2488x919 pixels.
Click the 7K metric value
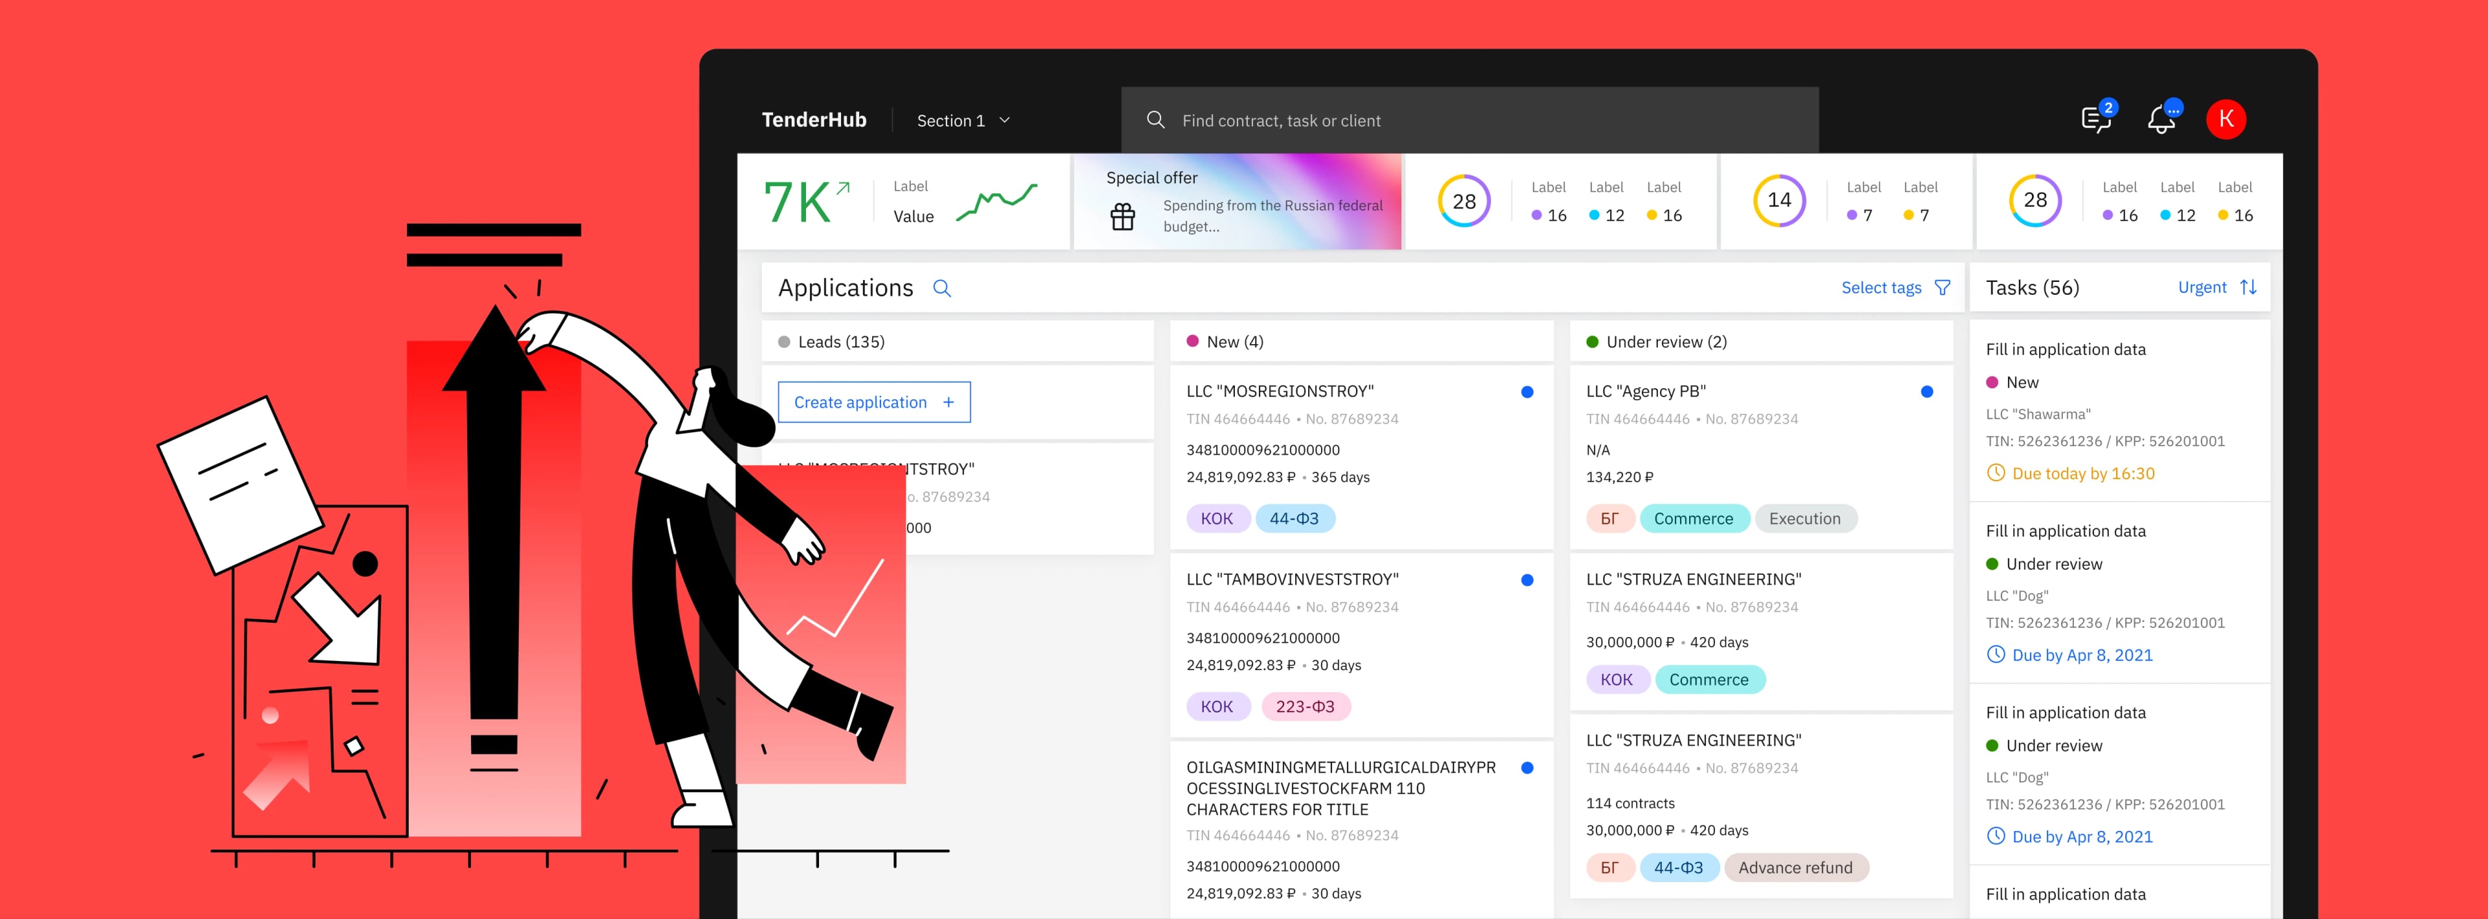(798, 203)
